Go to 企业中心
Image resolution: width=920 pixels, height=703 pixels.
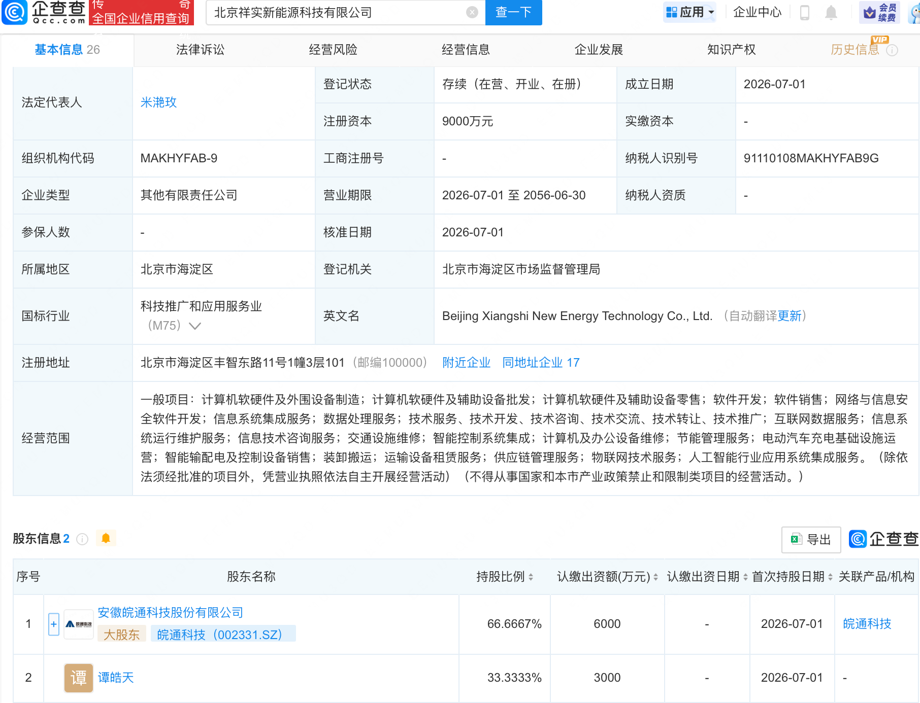(757, 12)
